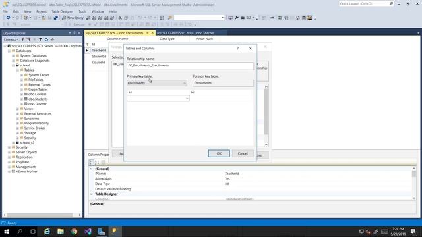
Task: Click the Windows taskbar search icon
Action: click(x=20, y=231)
